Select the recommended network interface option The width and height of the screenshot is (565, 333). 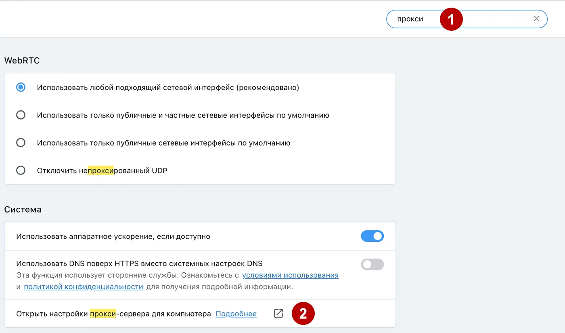click(x=21, y=87)
